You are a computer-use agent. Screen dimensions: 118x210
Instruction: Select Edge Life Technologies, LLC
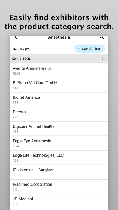59,158
